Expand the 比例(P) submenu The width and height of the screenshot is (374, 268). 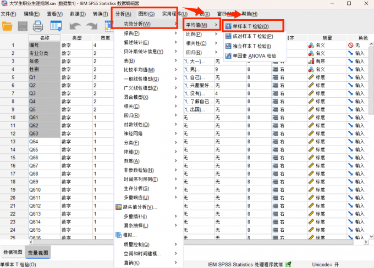coord(201,34)
